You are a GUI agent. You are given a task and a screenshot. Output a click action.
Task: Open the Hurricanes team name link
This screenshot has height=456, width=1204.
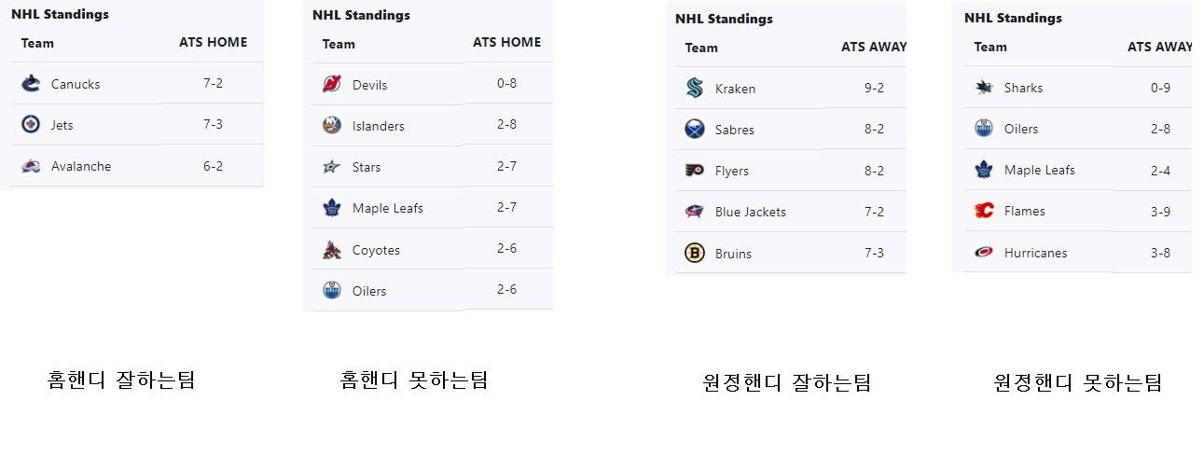coord(1036,253)
